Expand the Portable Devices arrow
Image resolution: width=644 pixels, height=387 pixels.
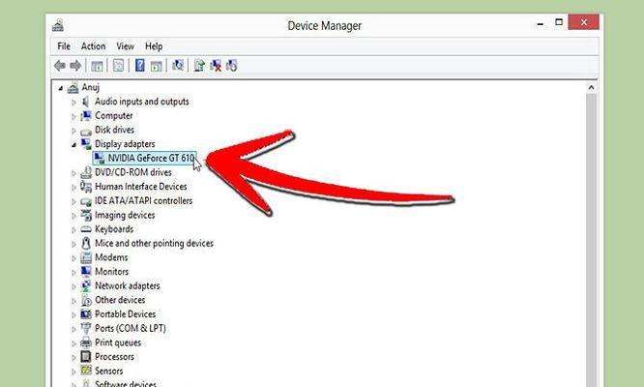pyautogui.click(x=73, y=314)
